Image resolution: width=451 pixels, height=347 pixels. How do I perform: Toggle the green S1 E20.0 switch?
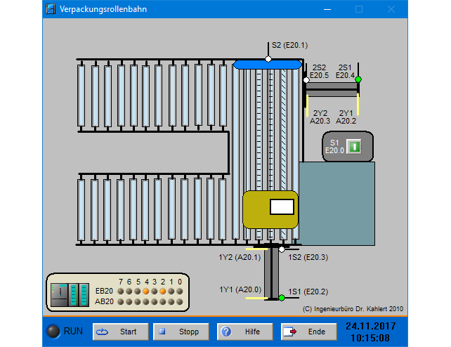tap(354, 147)
